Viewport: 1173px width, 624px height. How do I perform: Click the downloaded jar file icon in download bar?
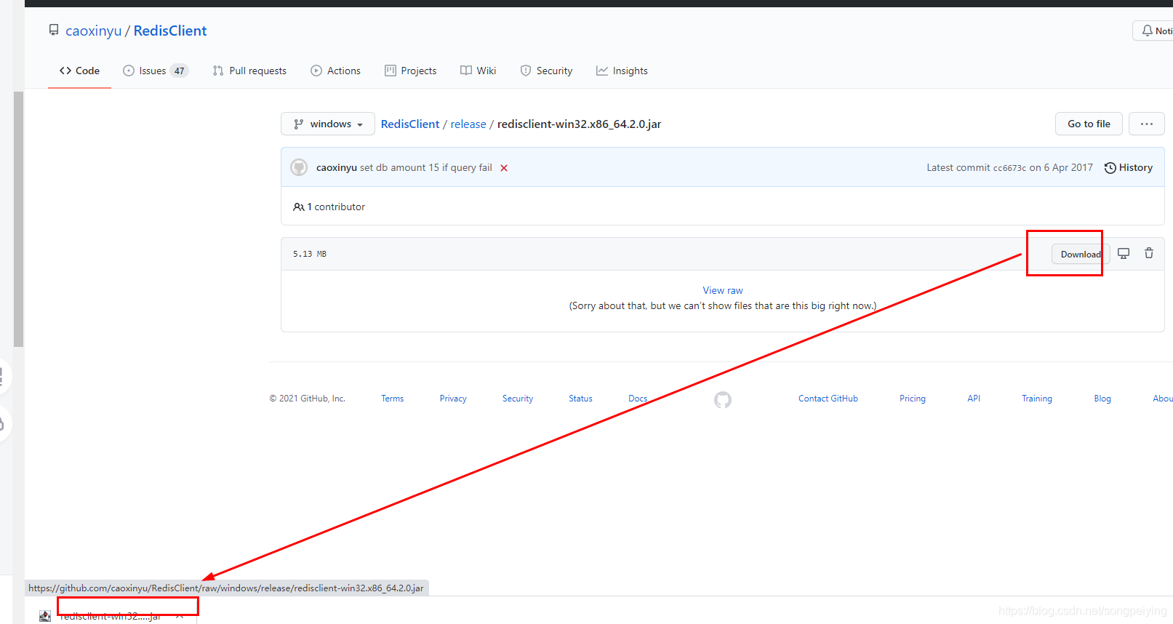click(x=45, y=616)
